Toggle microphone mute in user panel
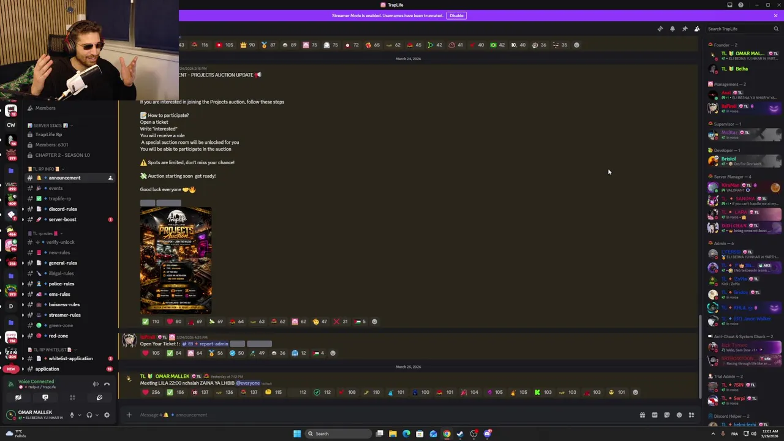This screenshot has height=441, width=784. pos(72,415)
